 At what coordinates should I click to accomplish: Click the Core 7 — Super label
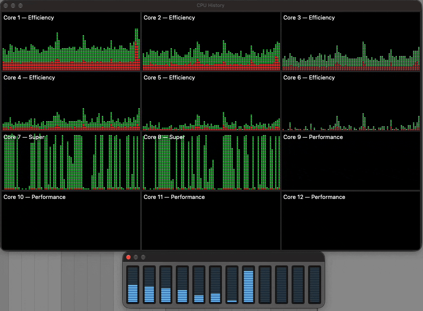(24, 137)
